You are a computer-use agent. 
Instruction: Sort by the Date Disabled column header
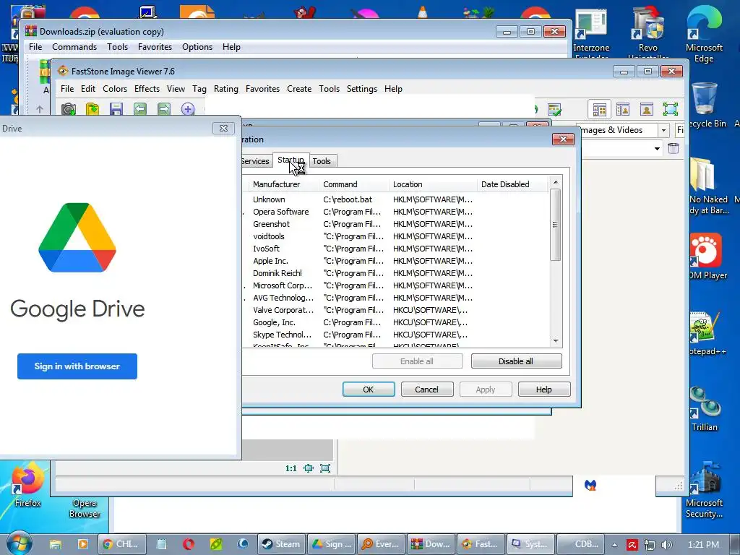point(512,184)
